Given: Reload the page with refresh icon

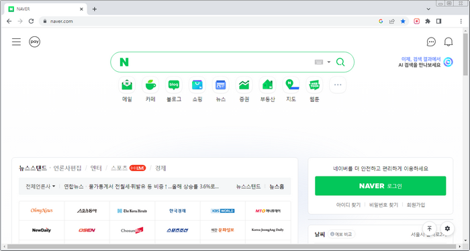Looking at the screenshot, I should pyautogui.click(x=31, y=21).
